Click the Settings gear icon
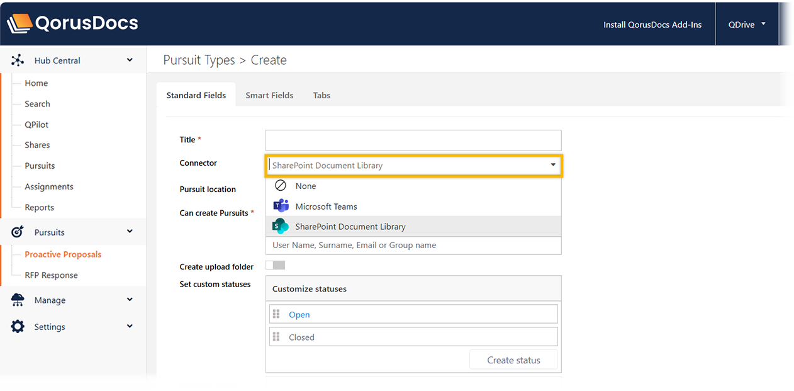This screenshot has height=391, width=794. click(18, 327)
